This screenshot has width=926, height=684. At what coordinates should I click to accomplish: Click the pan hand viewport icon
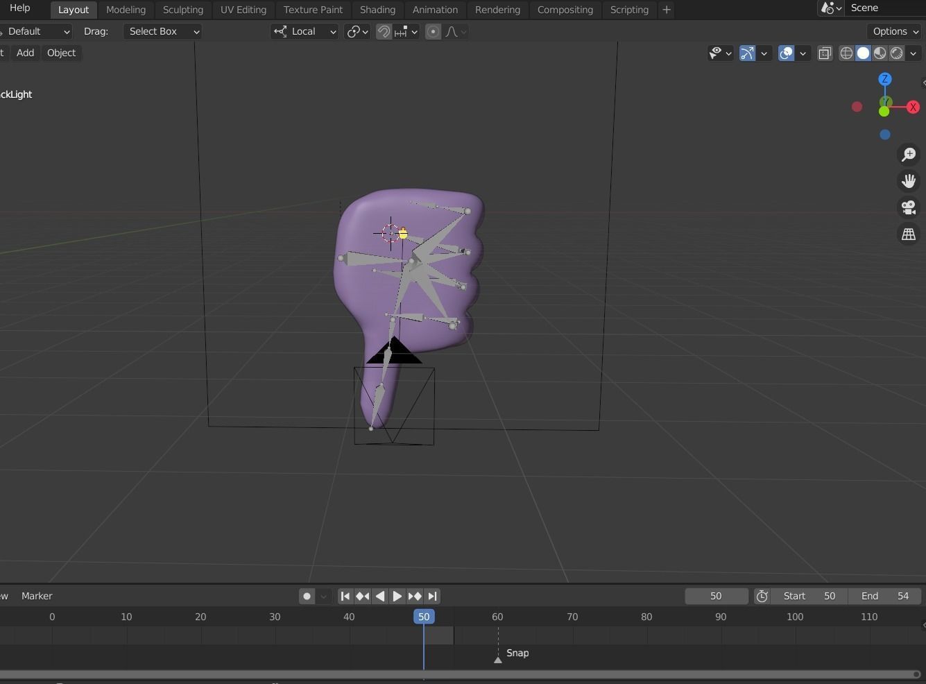pos(909,181)
